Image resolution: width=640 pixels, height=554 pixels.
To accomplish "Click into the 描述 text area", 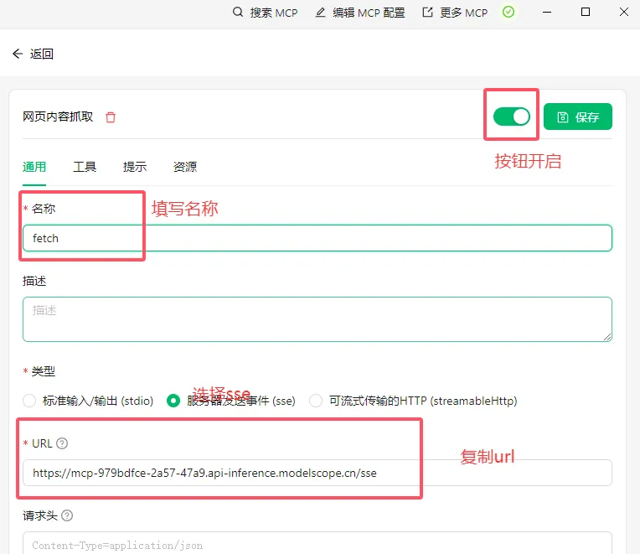I will [x=317, y=318].
